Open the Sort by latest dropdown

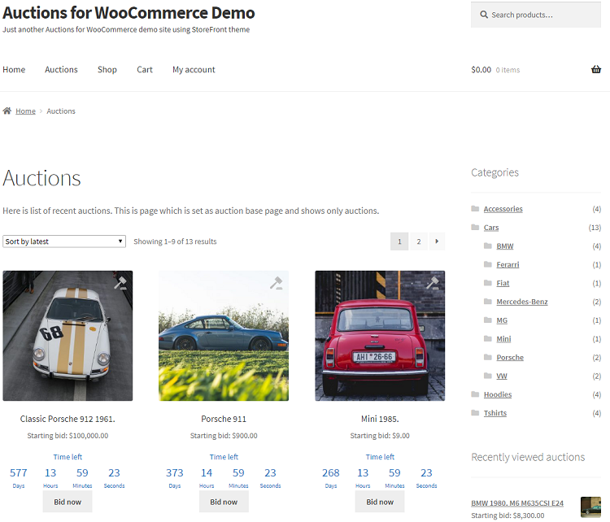coord(64,241)
